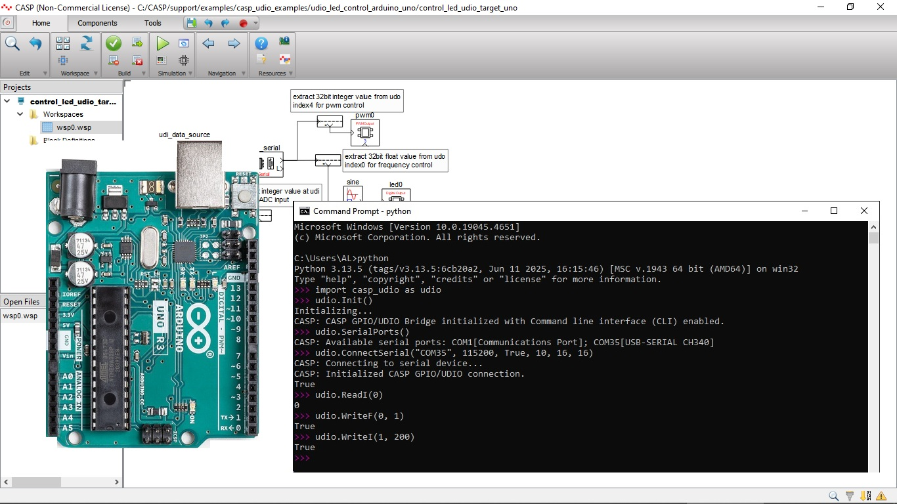Start simulation with the green play icon
897x504 pixels.
click(162, 43)
